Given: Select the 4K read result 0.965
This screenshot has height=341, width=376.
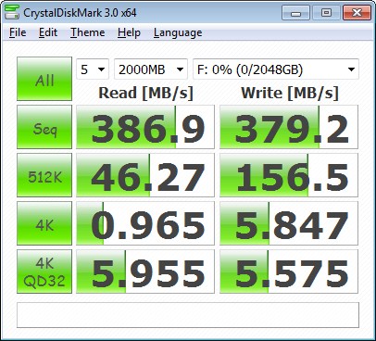Looking at the screenshot, I should pos(145,223).
